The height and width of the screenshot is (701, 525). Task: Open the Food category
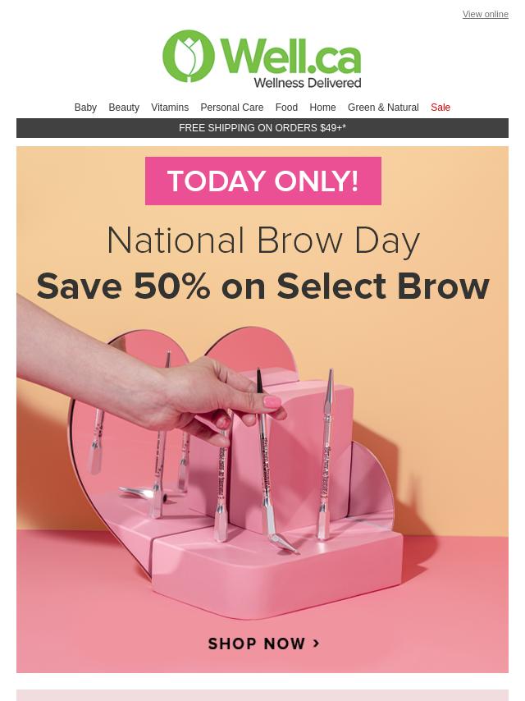[286, 108]
